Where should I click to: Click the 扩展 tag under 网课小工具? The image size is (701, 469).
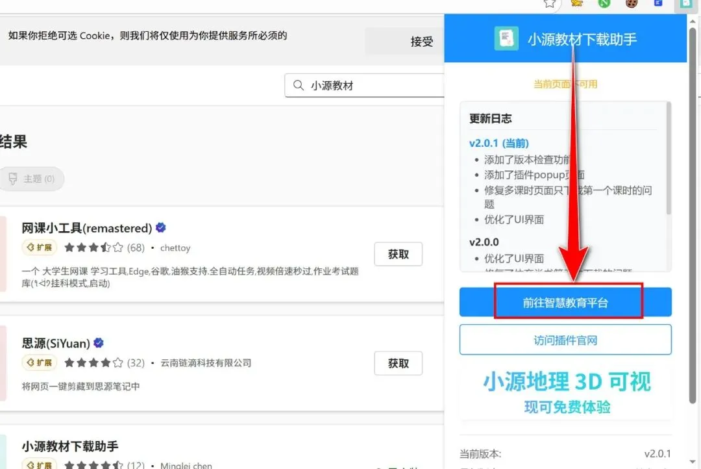point(40,247)
